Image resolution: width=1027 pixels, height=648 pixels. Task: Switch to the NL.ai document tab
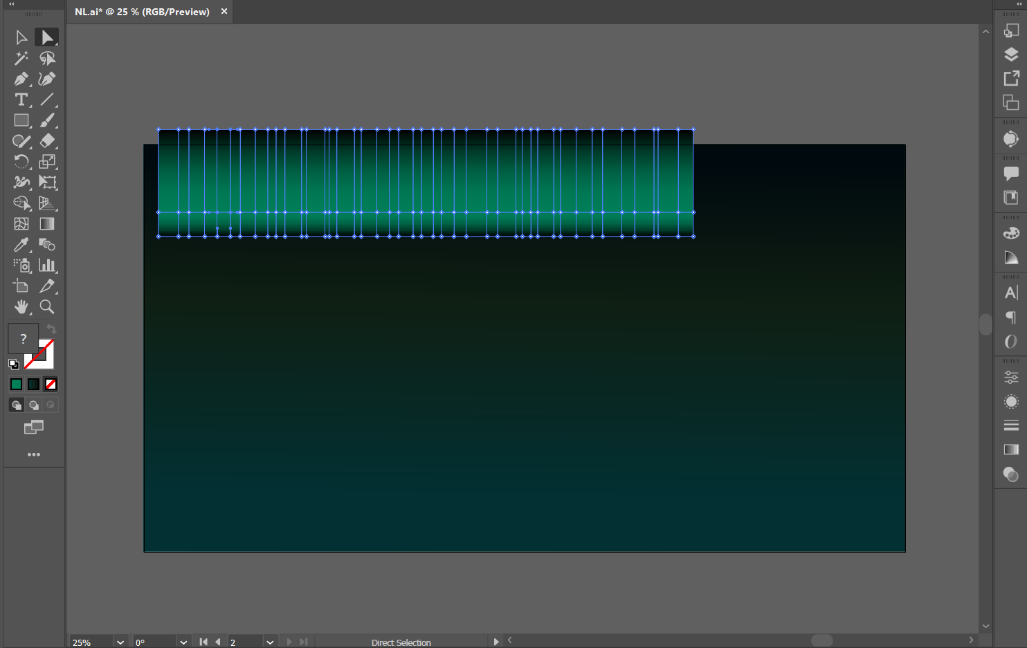(x=142, y=12)
